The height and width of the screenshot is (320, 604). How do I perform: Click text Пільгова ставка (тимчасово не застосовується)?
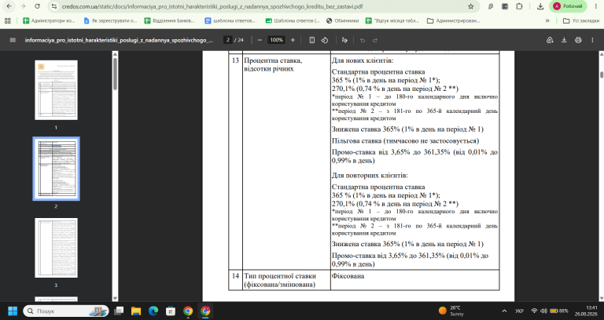[x=405, y=140]
